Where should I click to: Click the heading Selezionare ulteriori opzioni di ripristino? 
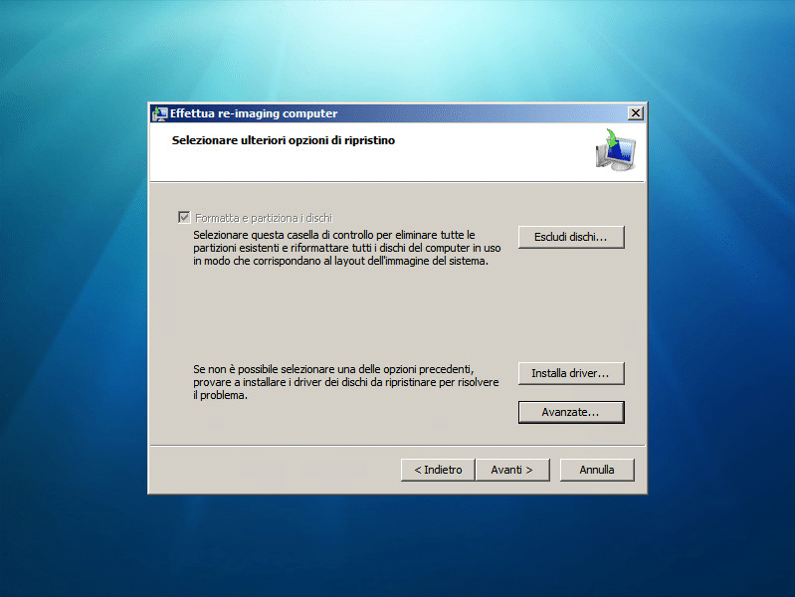[x=283, y=140]
